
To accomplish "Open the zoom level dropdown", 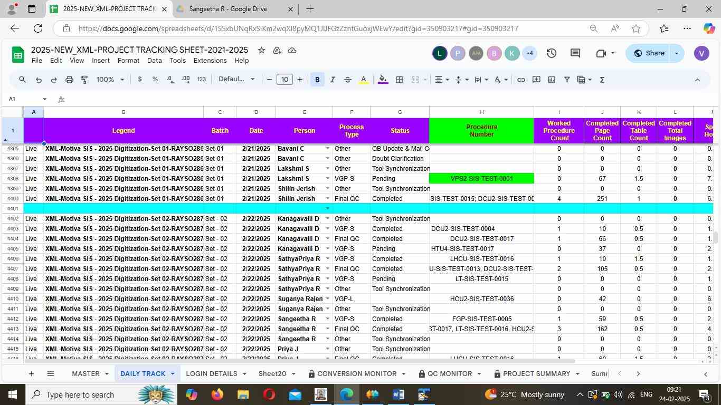I will pyautogui.click(x=110, y=80).
